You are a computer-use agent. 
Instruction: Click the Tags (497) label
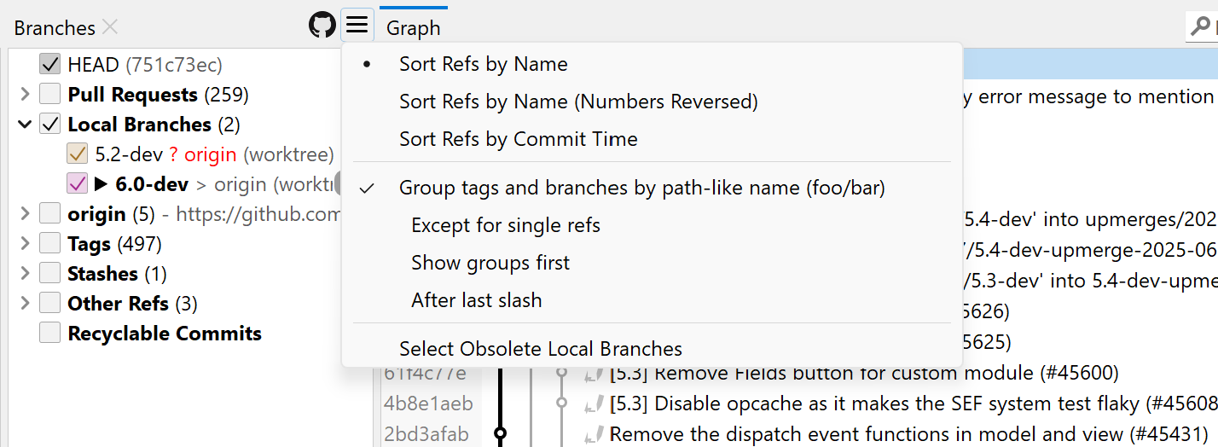pos(114,243)
